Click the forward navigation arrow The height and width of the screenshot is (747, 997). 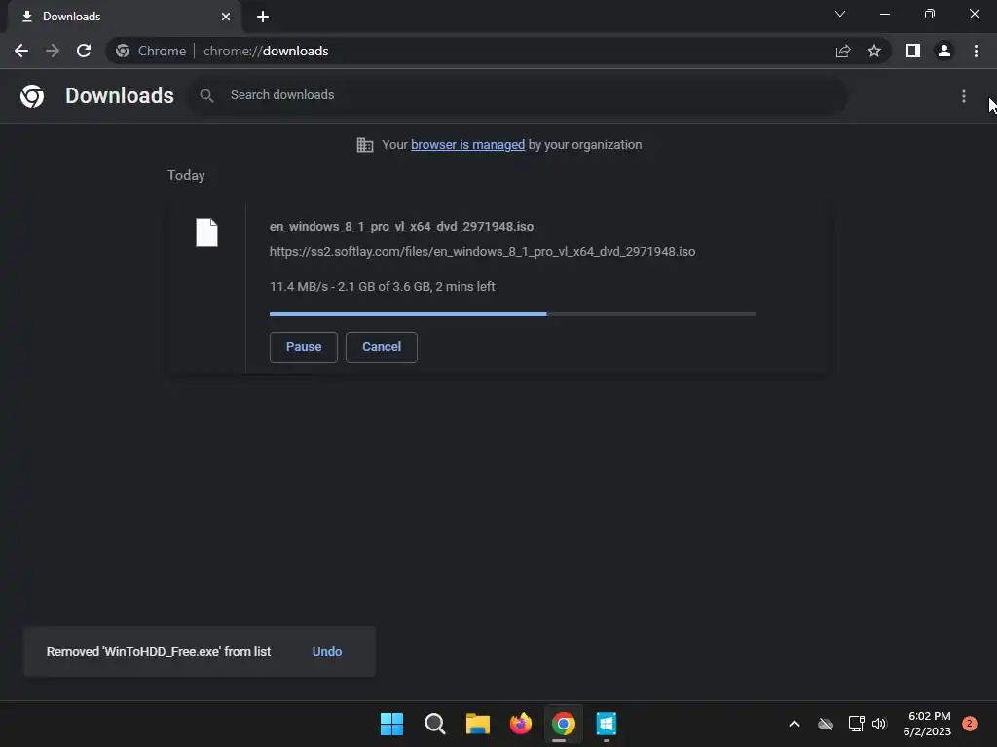pos(53,51)
